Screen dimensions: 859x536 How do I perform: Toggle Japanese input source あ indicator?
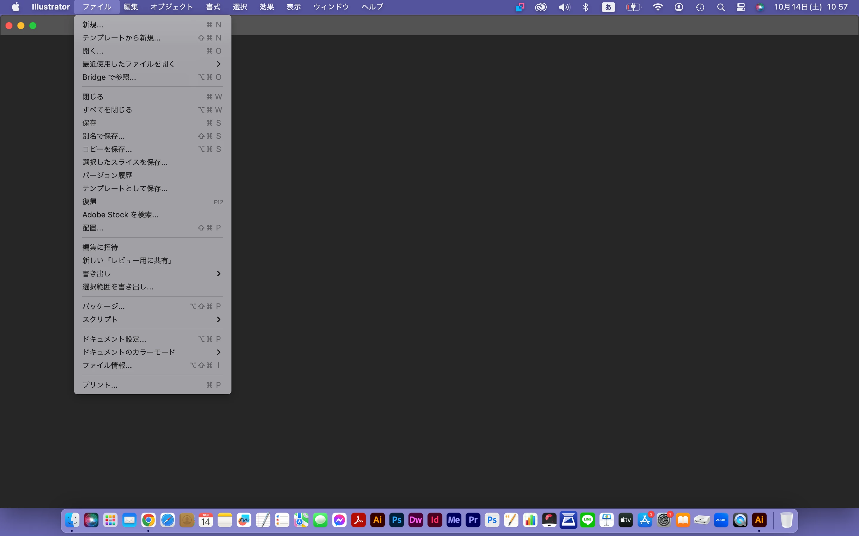608,7
